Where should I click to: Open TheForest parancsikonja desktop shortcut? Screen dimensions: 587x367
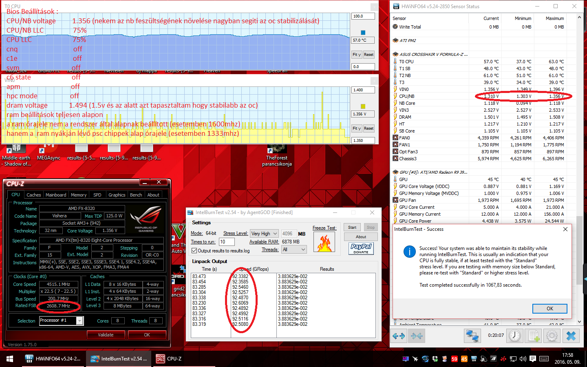(x=277, y=155)
